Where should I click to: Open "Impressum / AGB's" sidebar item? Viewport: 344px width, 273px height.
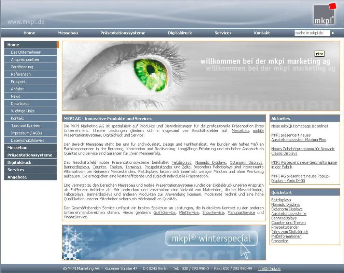coord(30,133)
